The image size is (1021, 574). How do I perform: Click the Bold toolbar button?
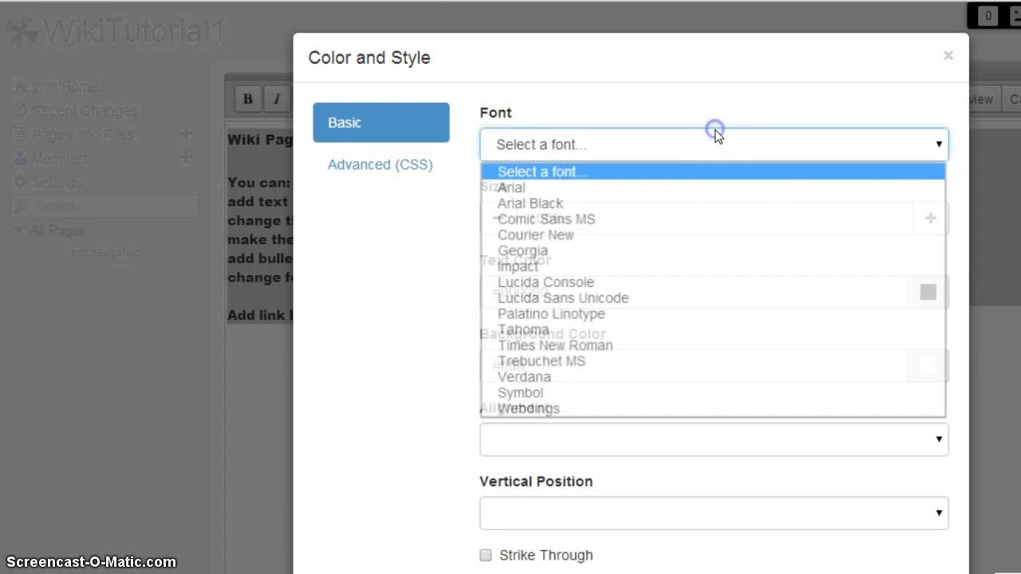(x=248, y=99)
